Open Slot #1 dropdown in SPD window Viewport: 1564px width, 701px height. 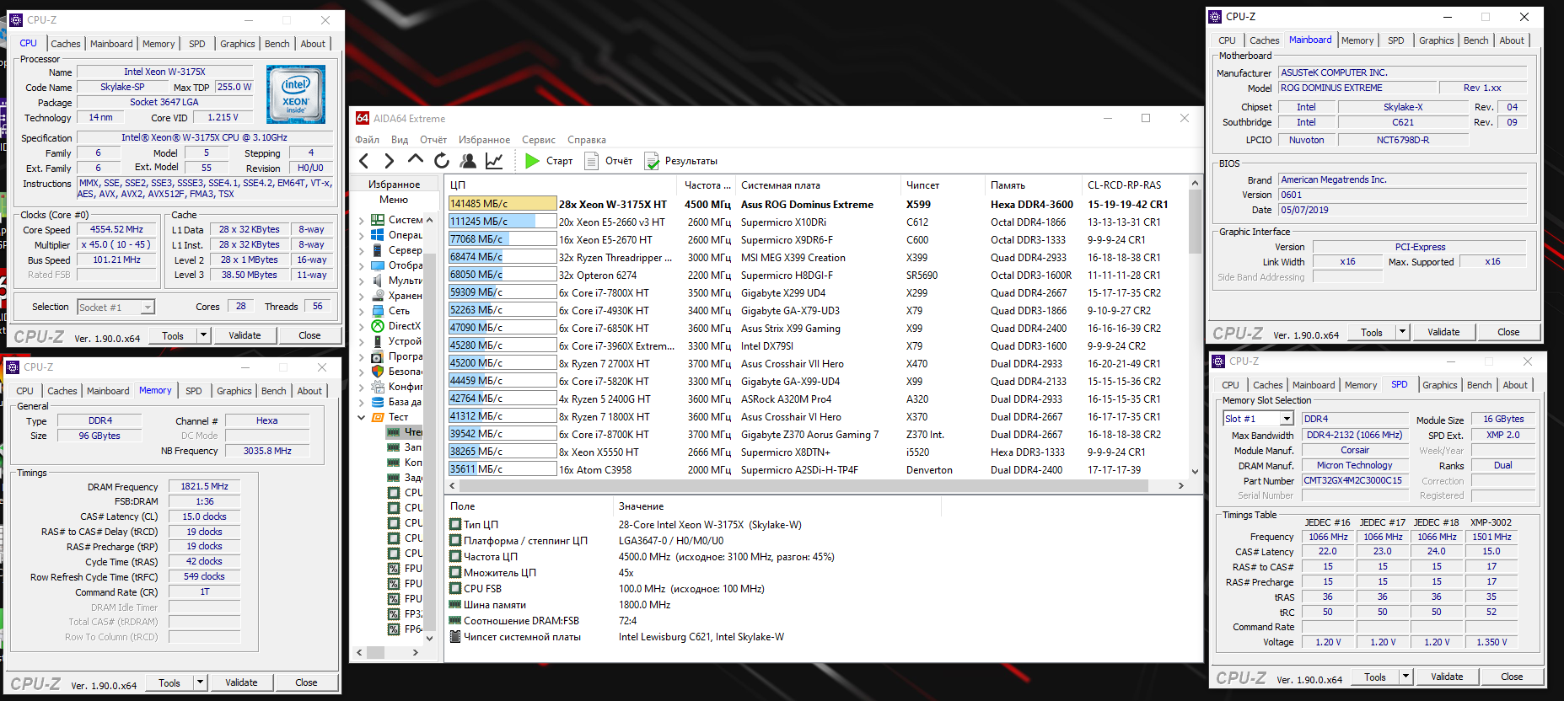coord(1287,419)
